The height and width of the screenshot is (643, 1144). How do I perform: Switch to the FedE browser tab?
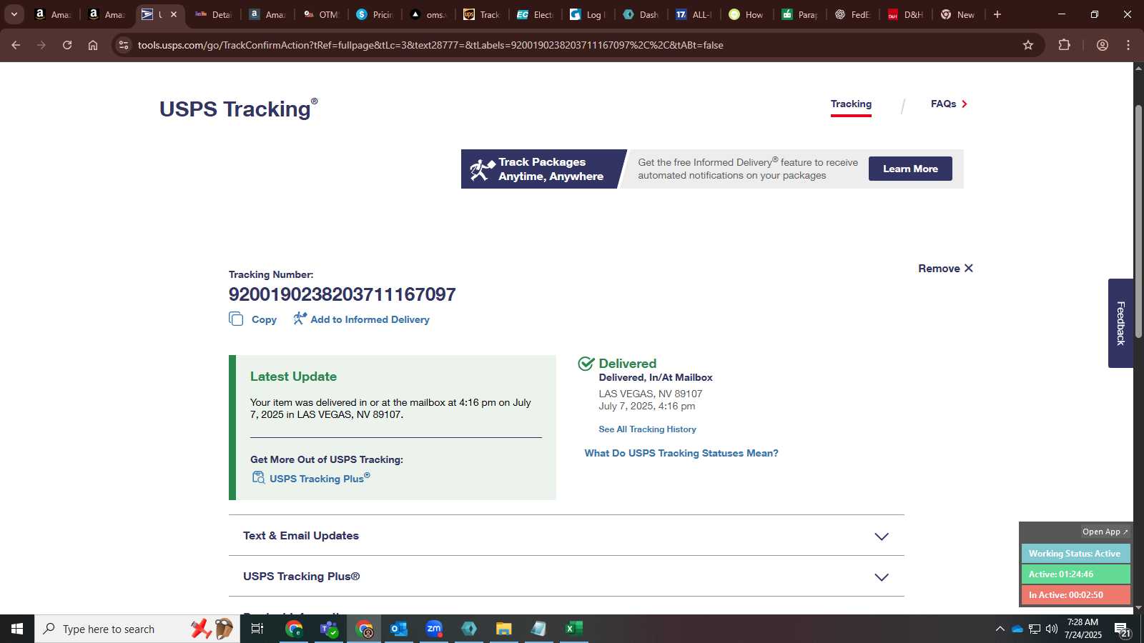coord(853,14)
